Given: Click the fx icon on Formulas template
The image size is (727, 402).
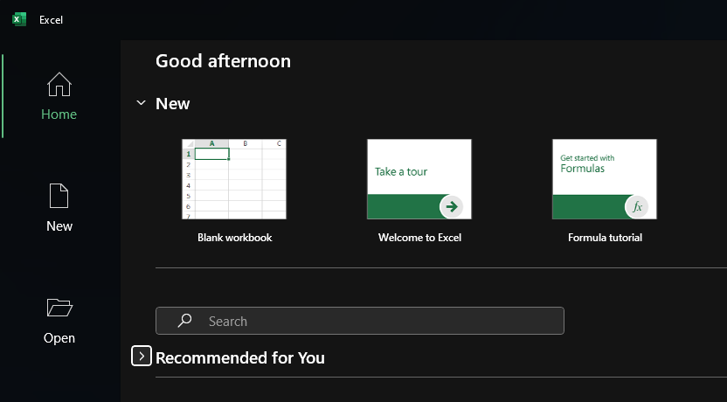Looking at the screenshot, I should [x=637, y=206].
